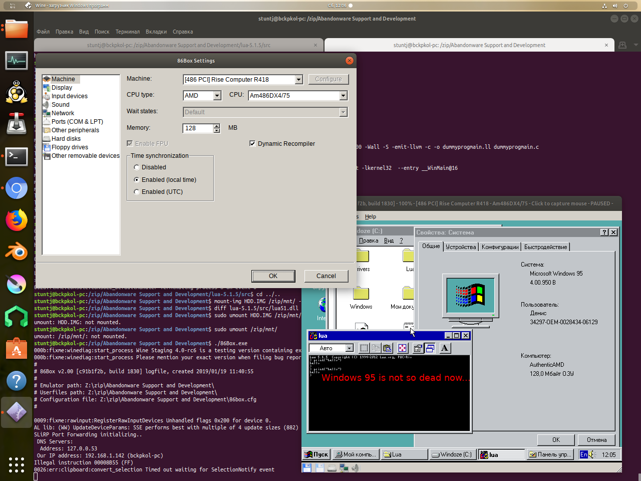Image resolution: width=641 pixels, height=481 pixels.
Task: Expand the Machine model dropdown
Action: (x=298, y=80)
